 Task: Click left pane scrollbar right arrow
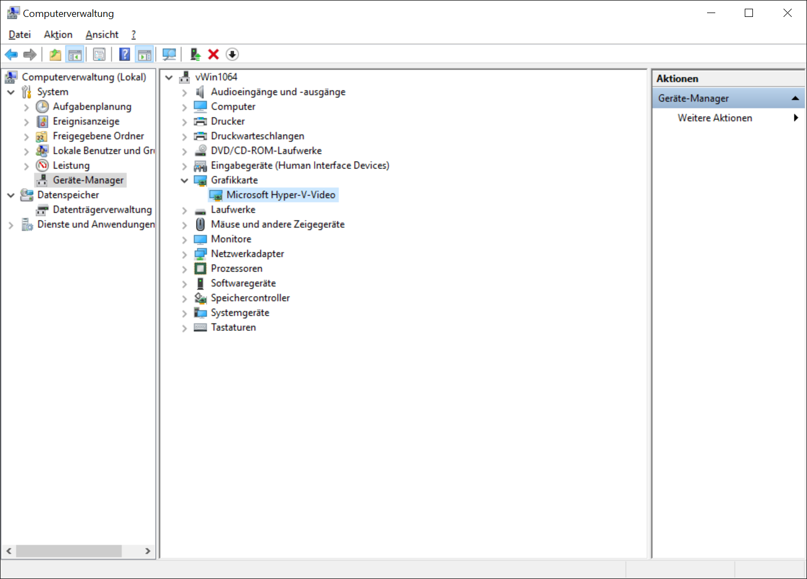pos(147,551)
